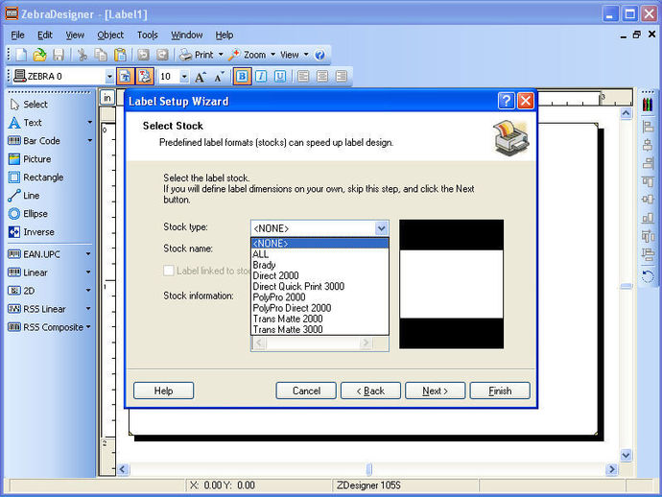Expand the Text tool dropdown arrow

(89, 123)
